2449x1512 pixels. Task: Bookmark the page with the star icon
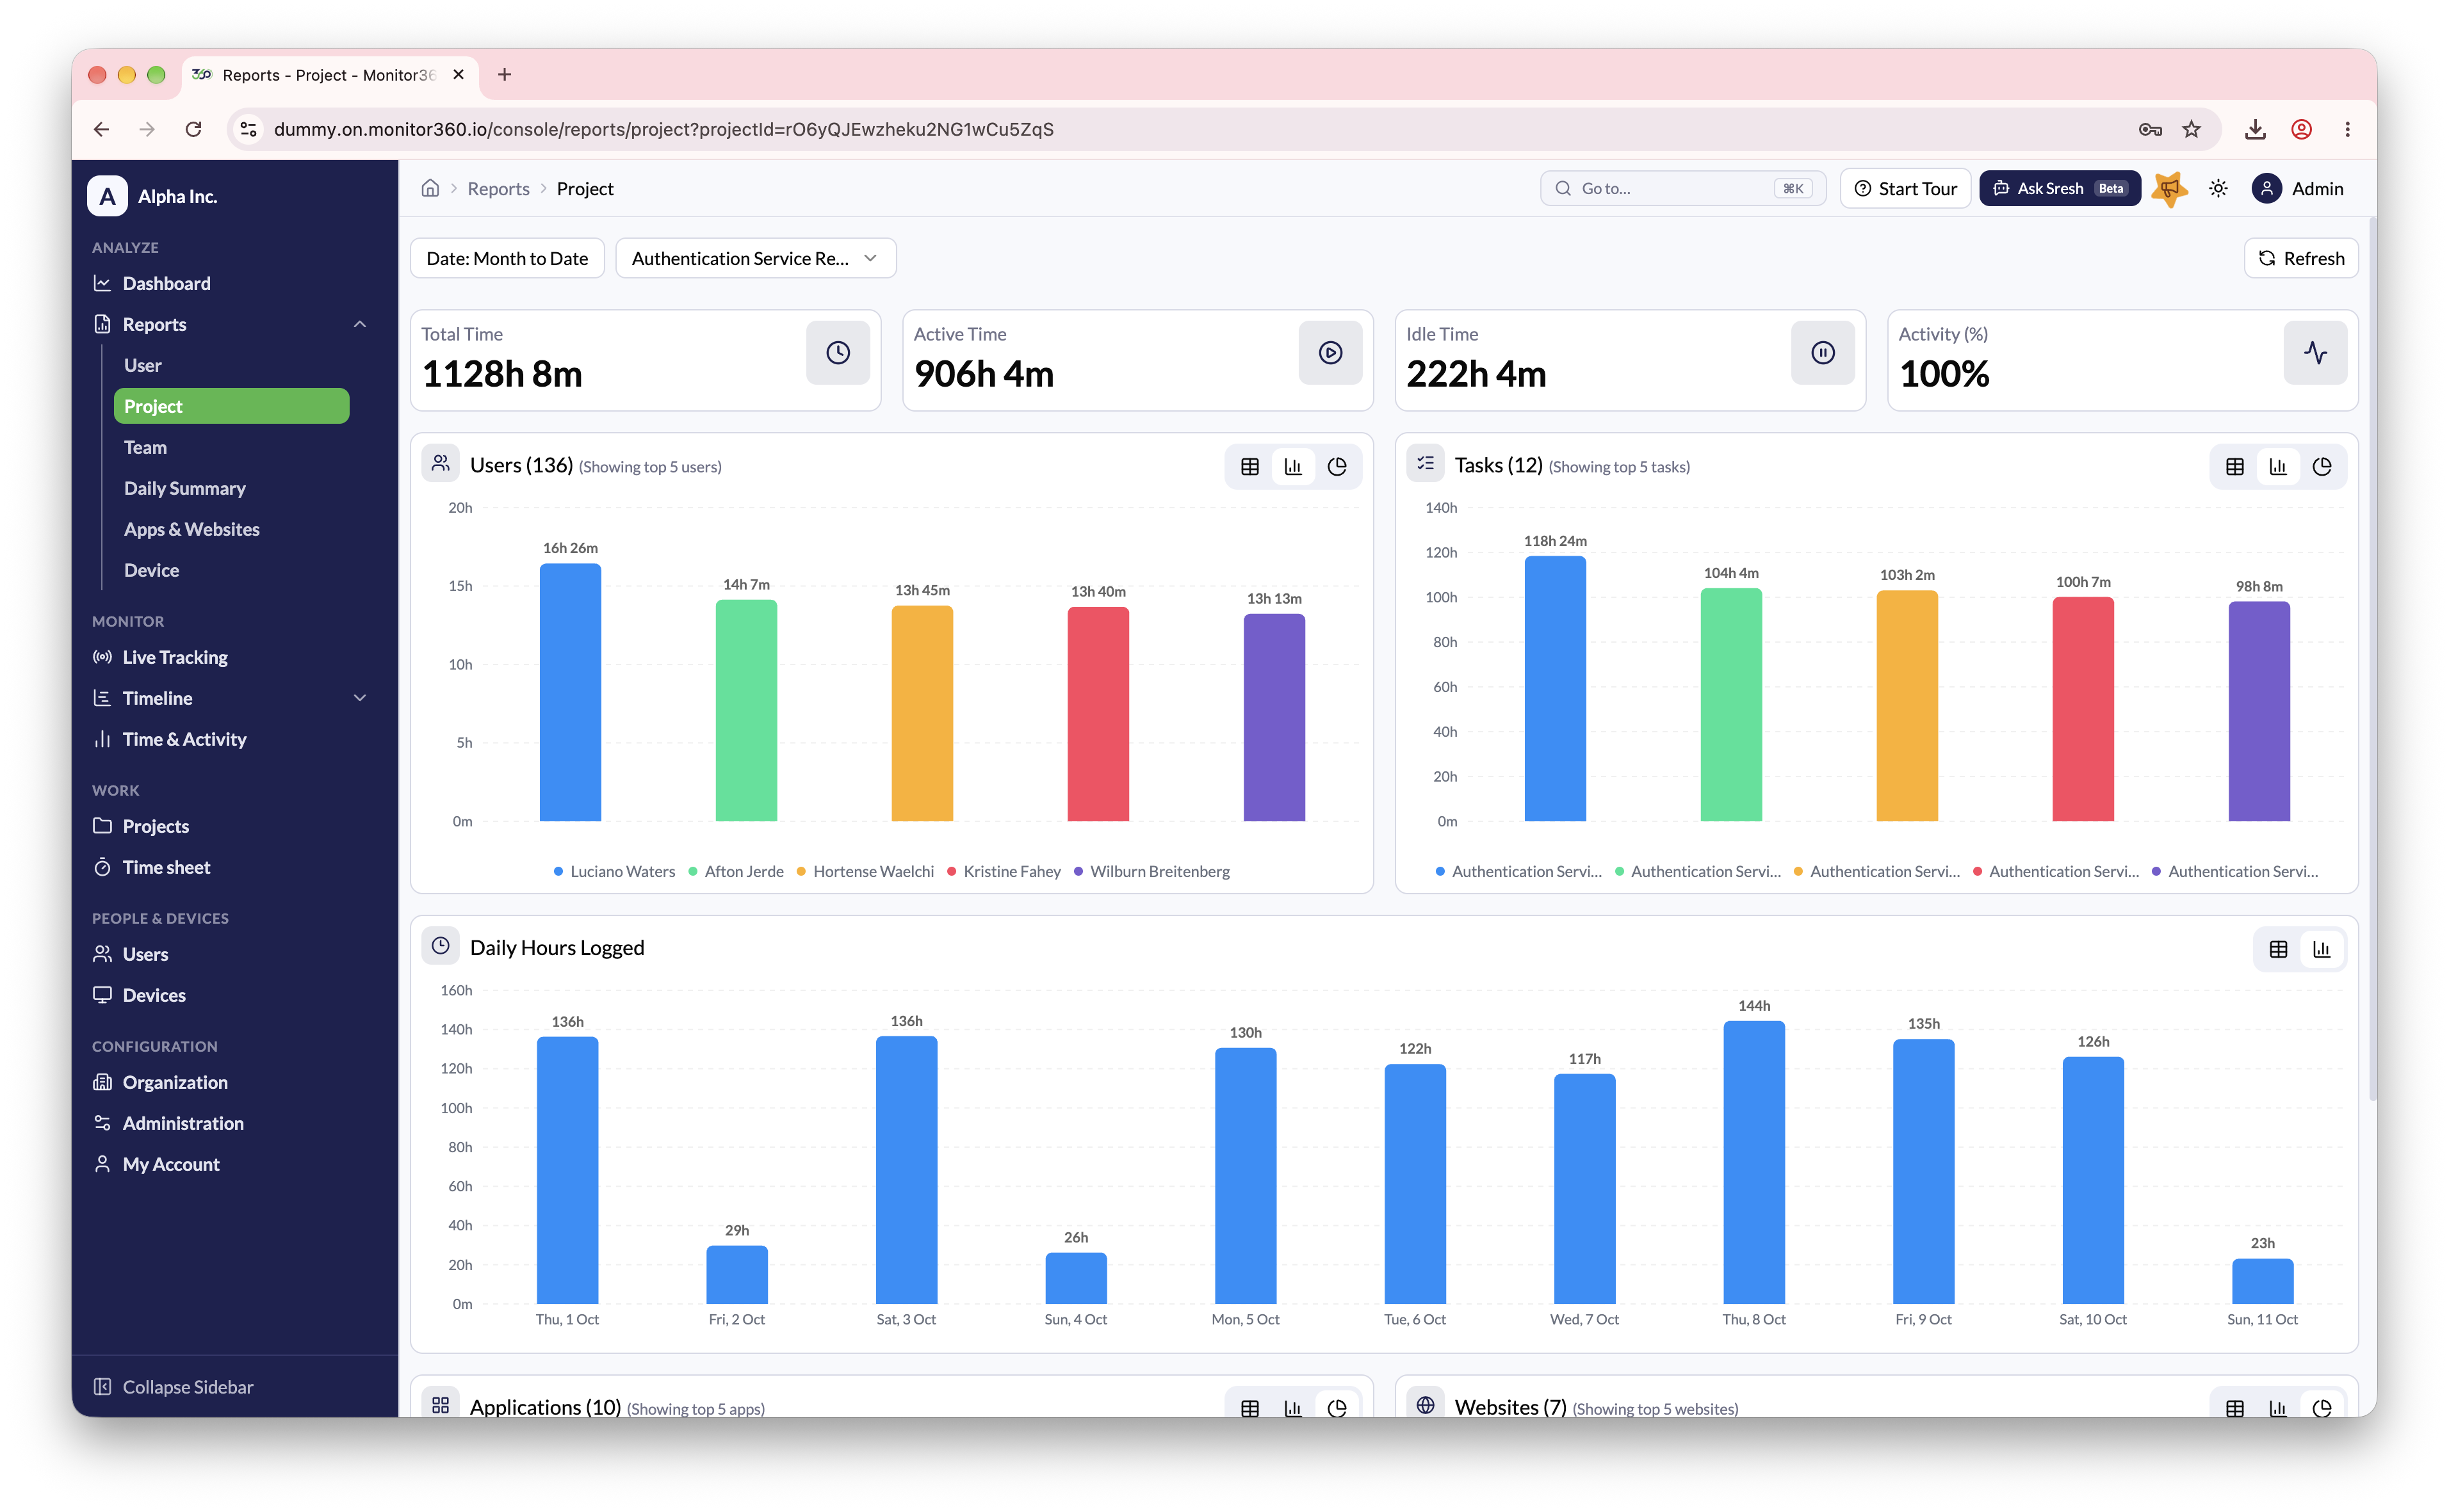click(x=2191, y=129)
